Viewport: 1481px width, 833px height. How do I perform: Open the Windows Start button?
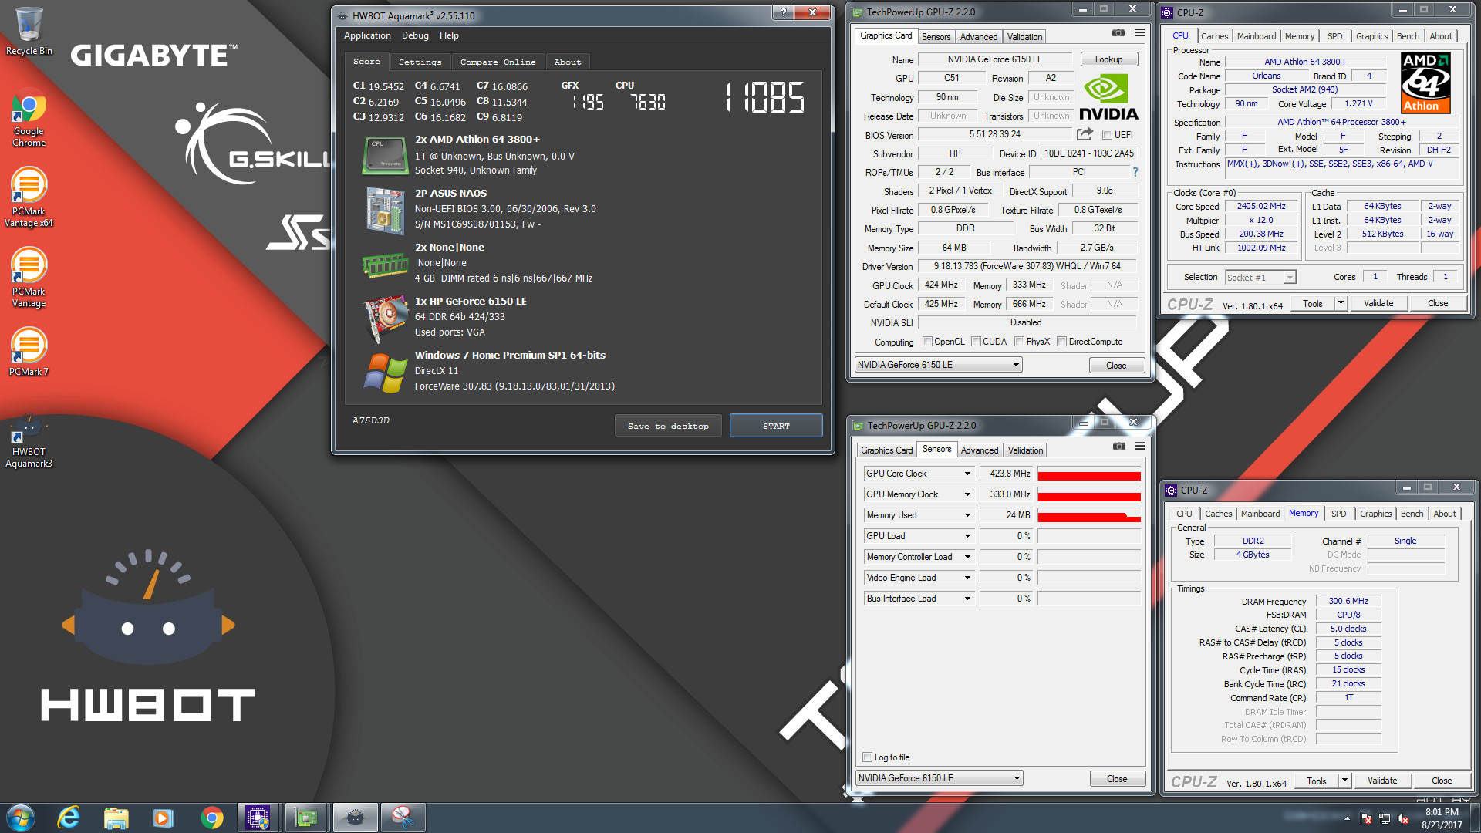[21, 818]
